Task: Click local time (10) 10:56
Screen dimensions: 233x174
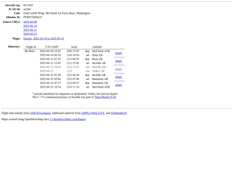Action: [73, 55]
